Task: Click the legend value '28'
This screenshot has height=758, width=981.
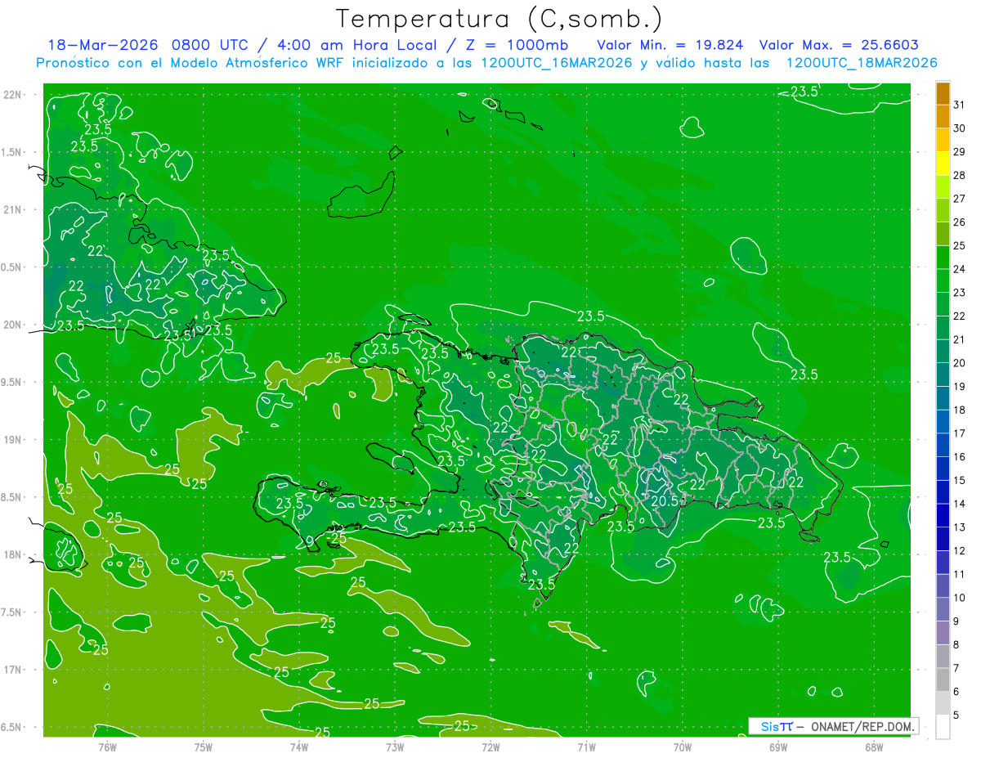Action: click(960, 175)
